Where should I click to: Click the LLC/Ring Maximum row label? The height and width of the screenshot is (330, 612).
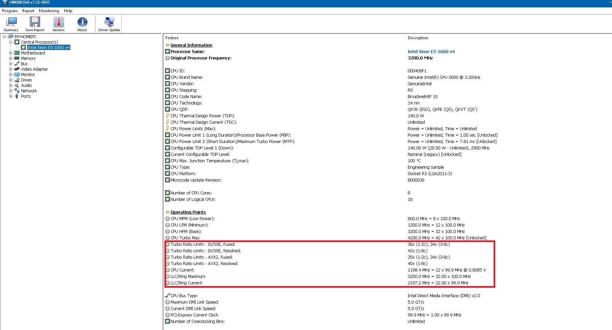(188, 276)
